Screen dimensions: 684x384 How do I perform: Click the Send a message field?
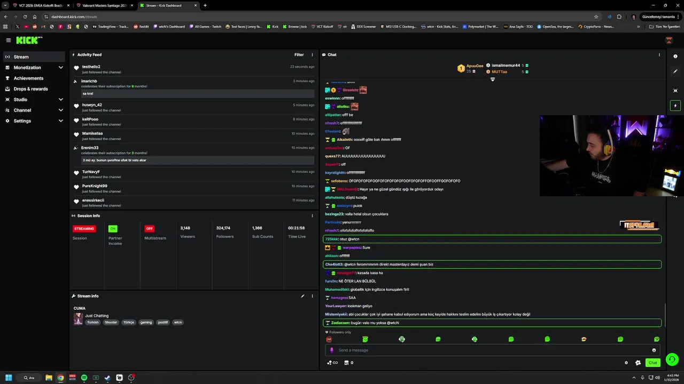[493, 350]
